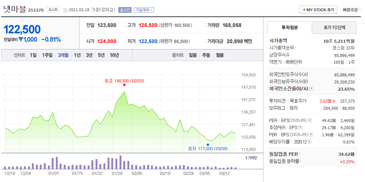Click arrow icon next to 동일업종 등락률
Screen dimensions: 365x182
coord(301,161)
